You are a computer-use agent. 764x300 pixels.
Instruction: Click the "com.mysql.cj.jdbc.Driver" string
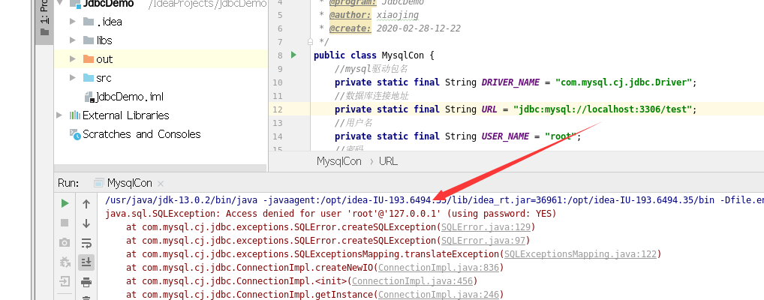624,82
